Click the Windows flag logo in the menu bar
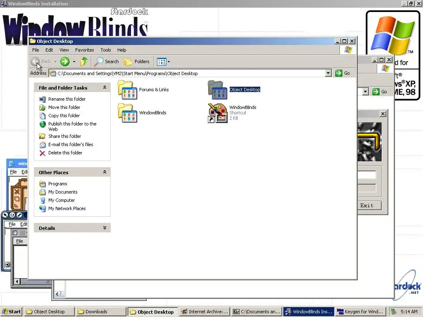 (348, 50)
